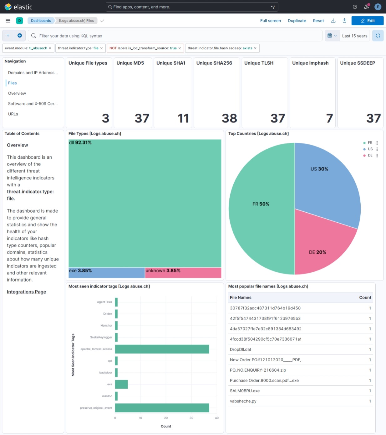386x435 pixels.
Task: Open the FR legend item options menu
Action: (377, 143)
